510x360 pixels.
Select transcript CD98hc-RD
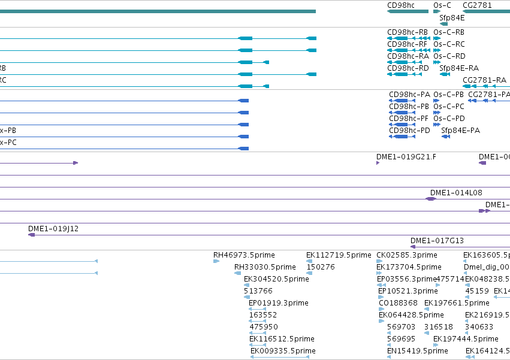[x=408, y=68]
